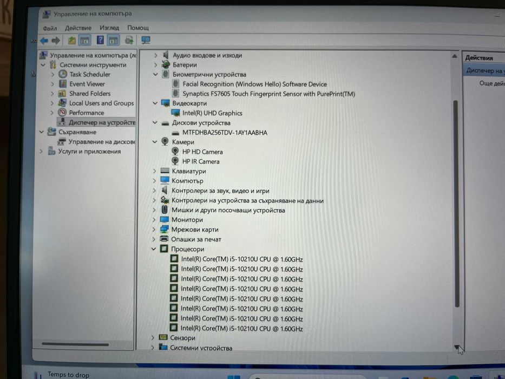Collapse the Съхраняване node

42,132
